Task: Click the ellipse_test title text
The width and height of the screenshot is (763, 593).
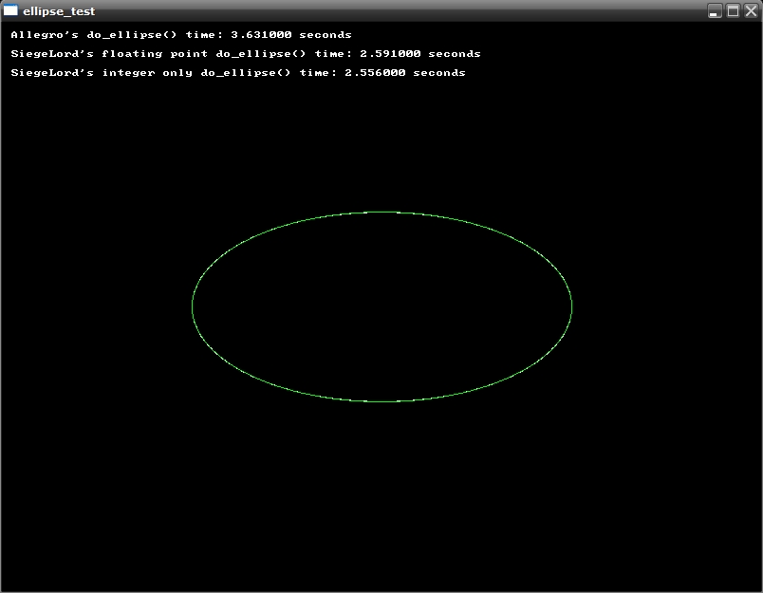Action: pyautogui.click(x=59, y=11)
